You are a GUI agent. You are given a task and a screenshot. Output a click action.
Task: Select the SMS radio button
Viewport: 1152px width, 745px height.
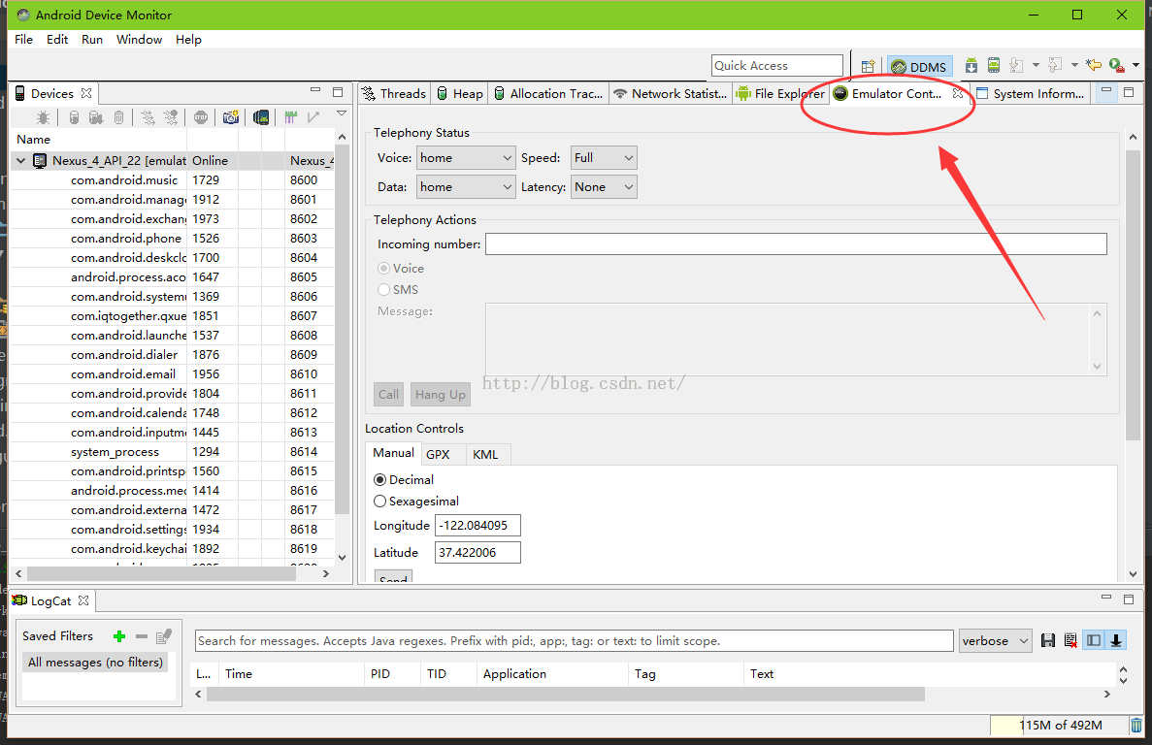click(383, 290)
